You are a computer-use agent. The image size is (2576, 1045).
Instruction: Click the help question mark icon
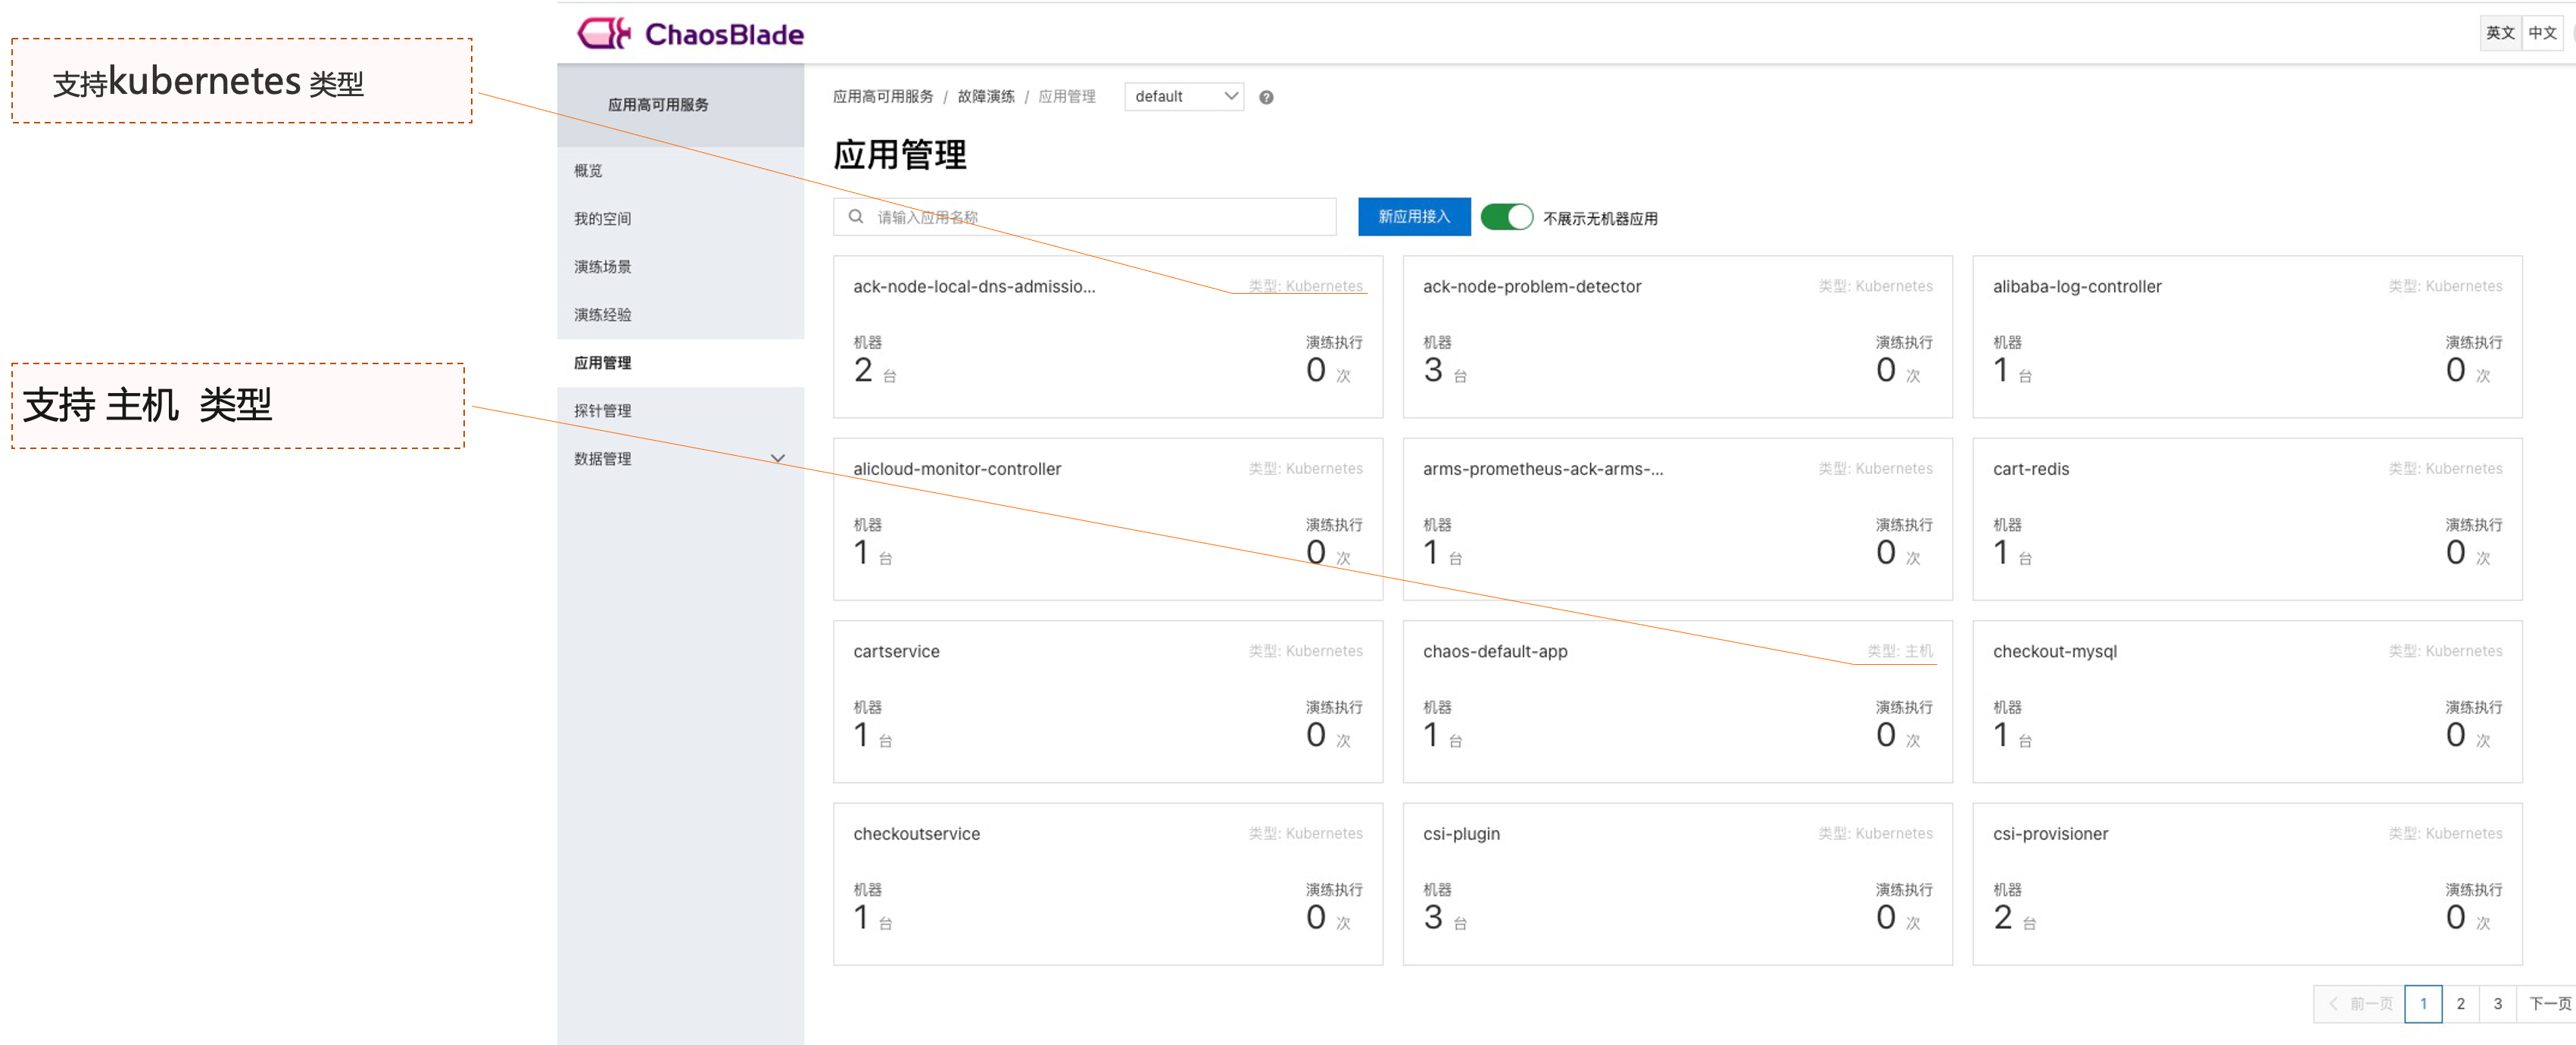point(1266,97)
